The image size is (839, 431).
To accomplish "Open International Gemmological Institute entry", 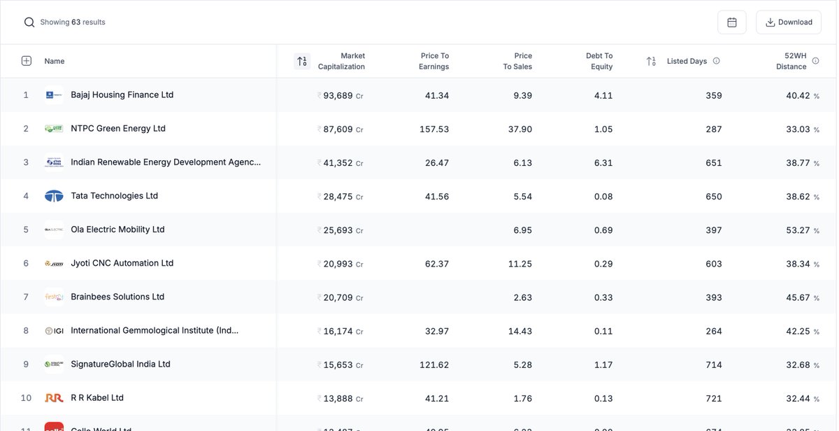I will tap(155, 330).
